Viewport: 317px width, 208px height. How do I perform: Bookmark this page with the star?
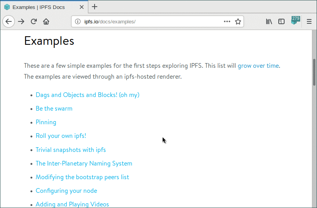coord(238,21)
